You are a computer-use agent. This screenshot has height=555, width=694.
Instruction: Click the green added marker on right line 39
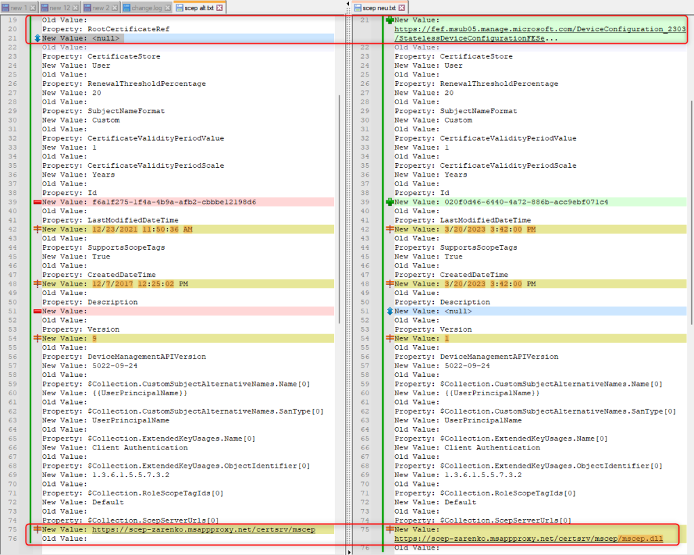click(390, 202)
